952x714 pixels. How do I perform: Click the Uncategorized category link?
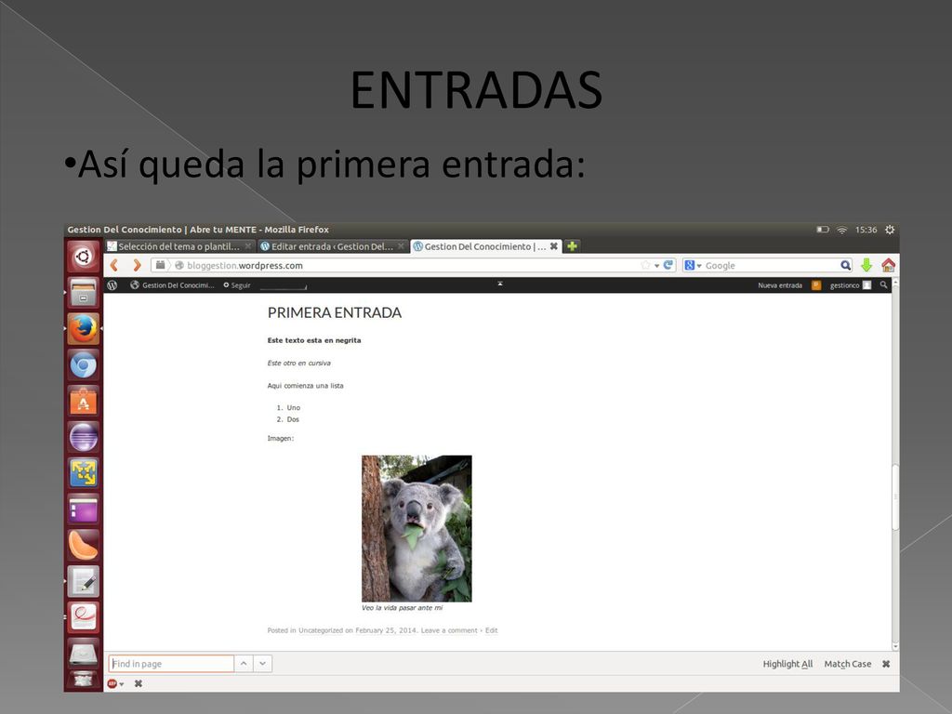click(321, 631)
